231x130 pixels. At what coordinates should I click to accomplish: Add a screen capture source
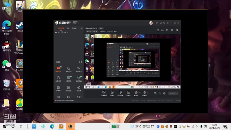point(104,93)
